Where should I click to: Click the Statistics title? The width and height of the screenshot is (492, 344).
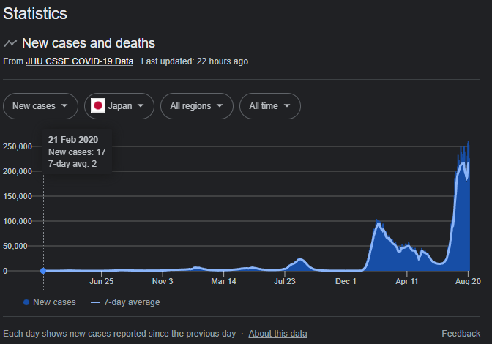coord(35,13)
